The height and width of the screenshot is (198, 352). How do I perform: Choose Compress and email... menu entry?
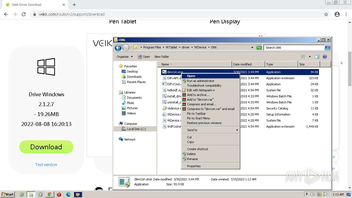coord(210,104)
